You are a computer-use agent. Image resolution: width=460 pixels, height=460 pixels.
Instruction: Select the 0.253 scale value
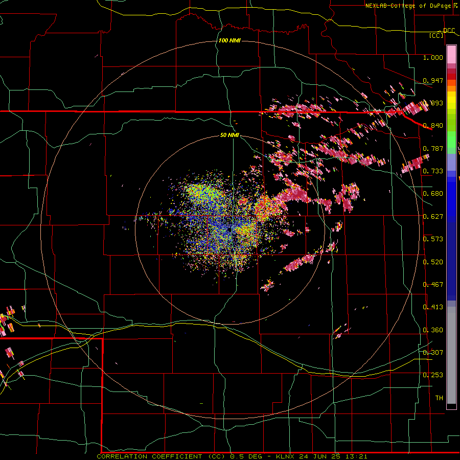coord(433,375)
